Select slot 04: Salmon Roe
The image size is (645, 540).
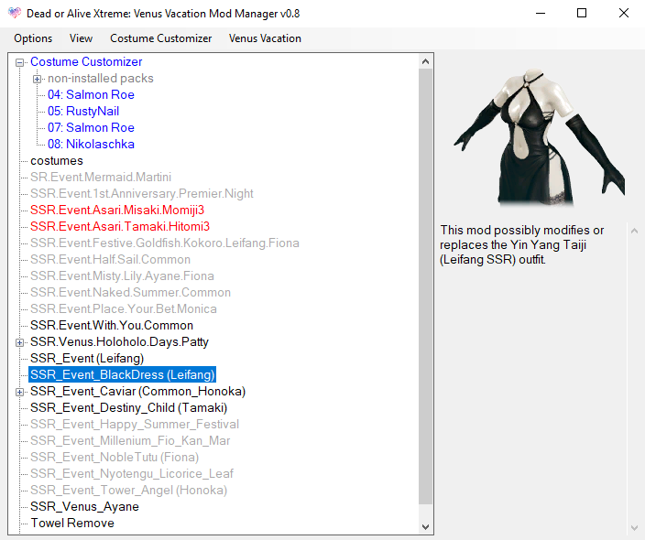click(91, 94)
